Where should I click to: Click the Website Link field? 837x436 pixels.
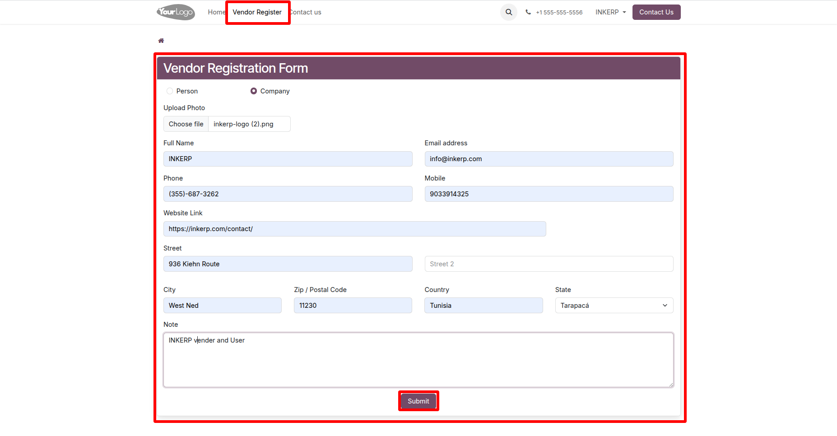click(x=355, y=229)
